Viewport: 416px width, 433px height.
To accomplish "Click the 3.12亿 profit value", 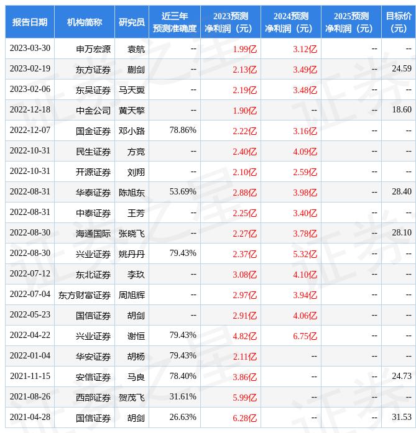I will [305, 49].
